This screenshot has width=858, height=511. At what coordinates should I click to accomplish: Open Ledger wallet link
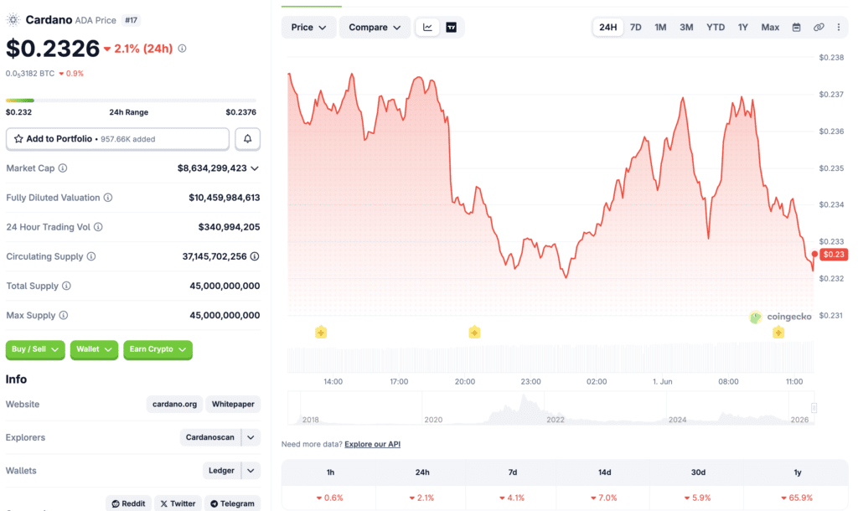(221, 471)
